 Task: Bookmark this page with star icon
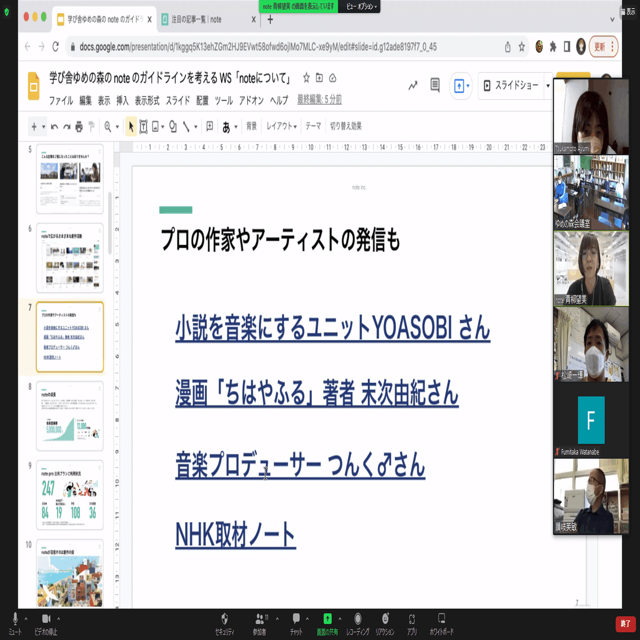521,47
